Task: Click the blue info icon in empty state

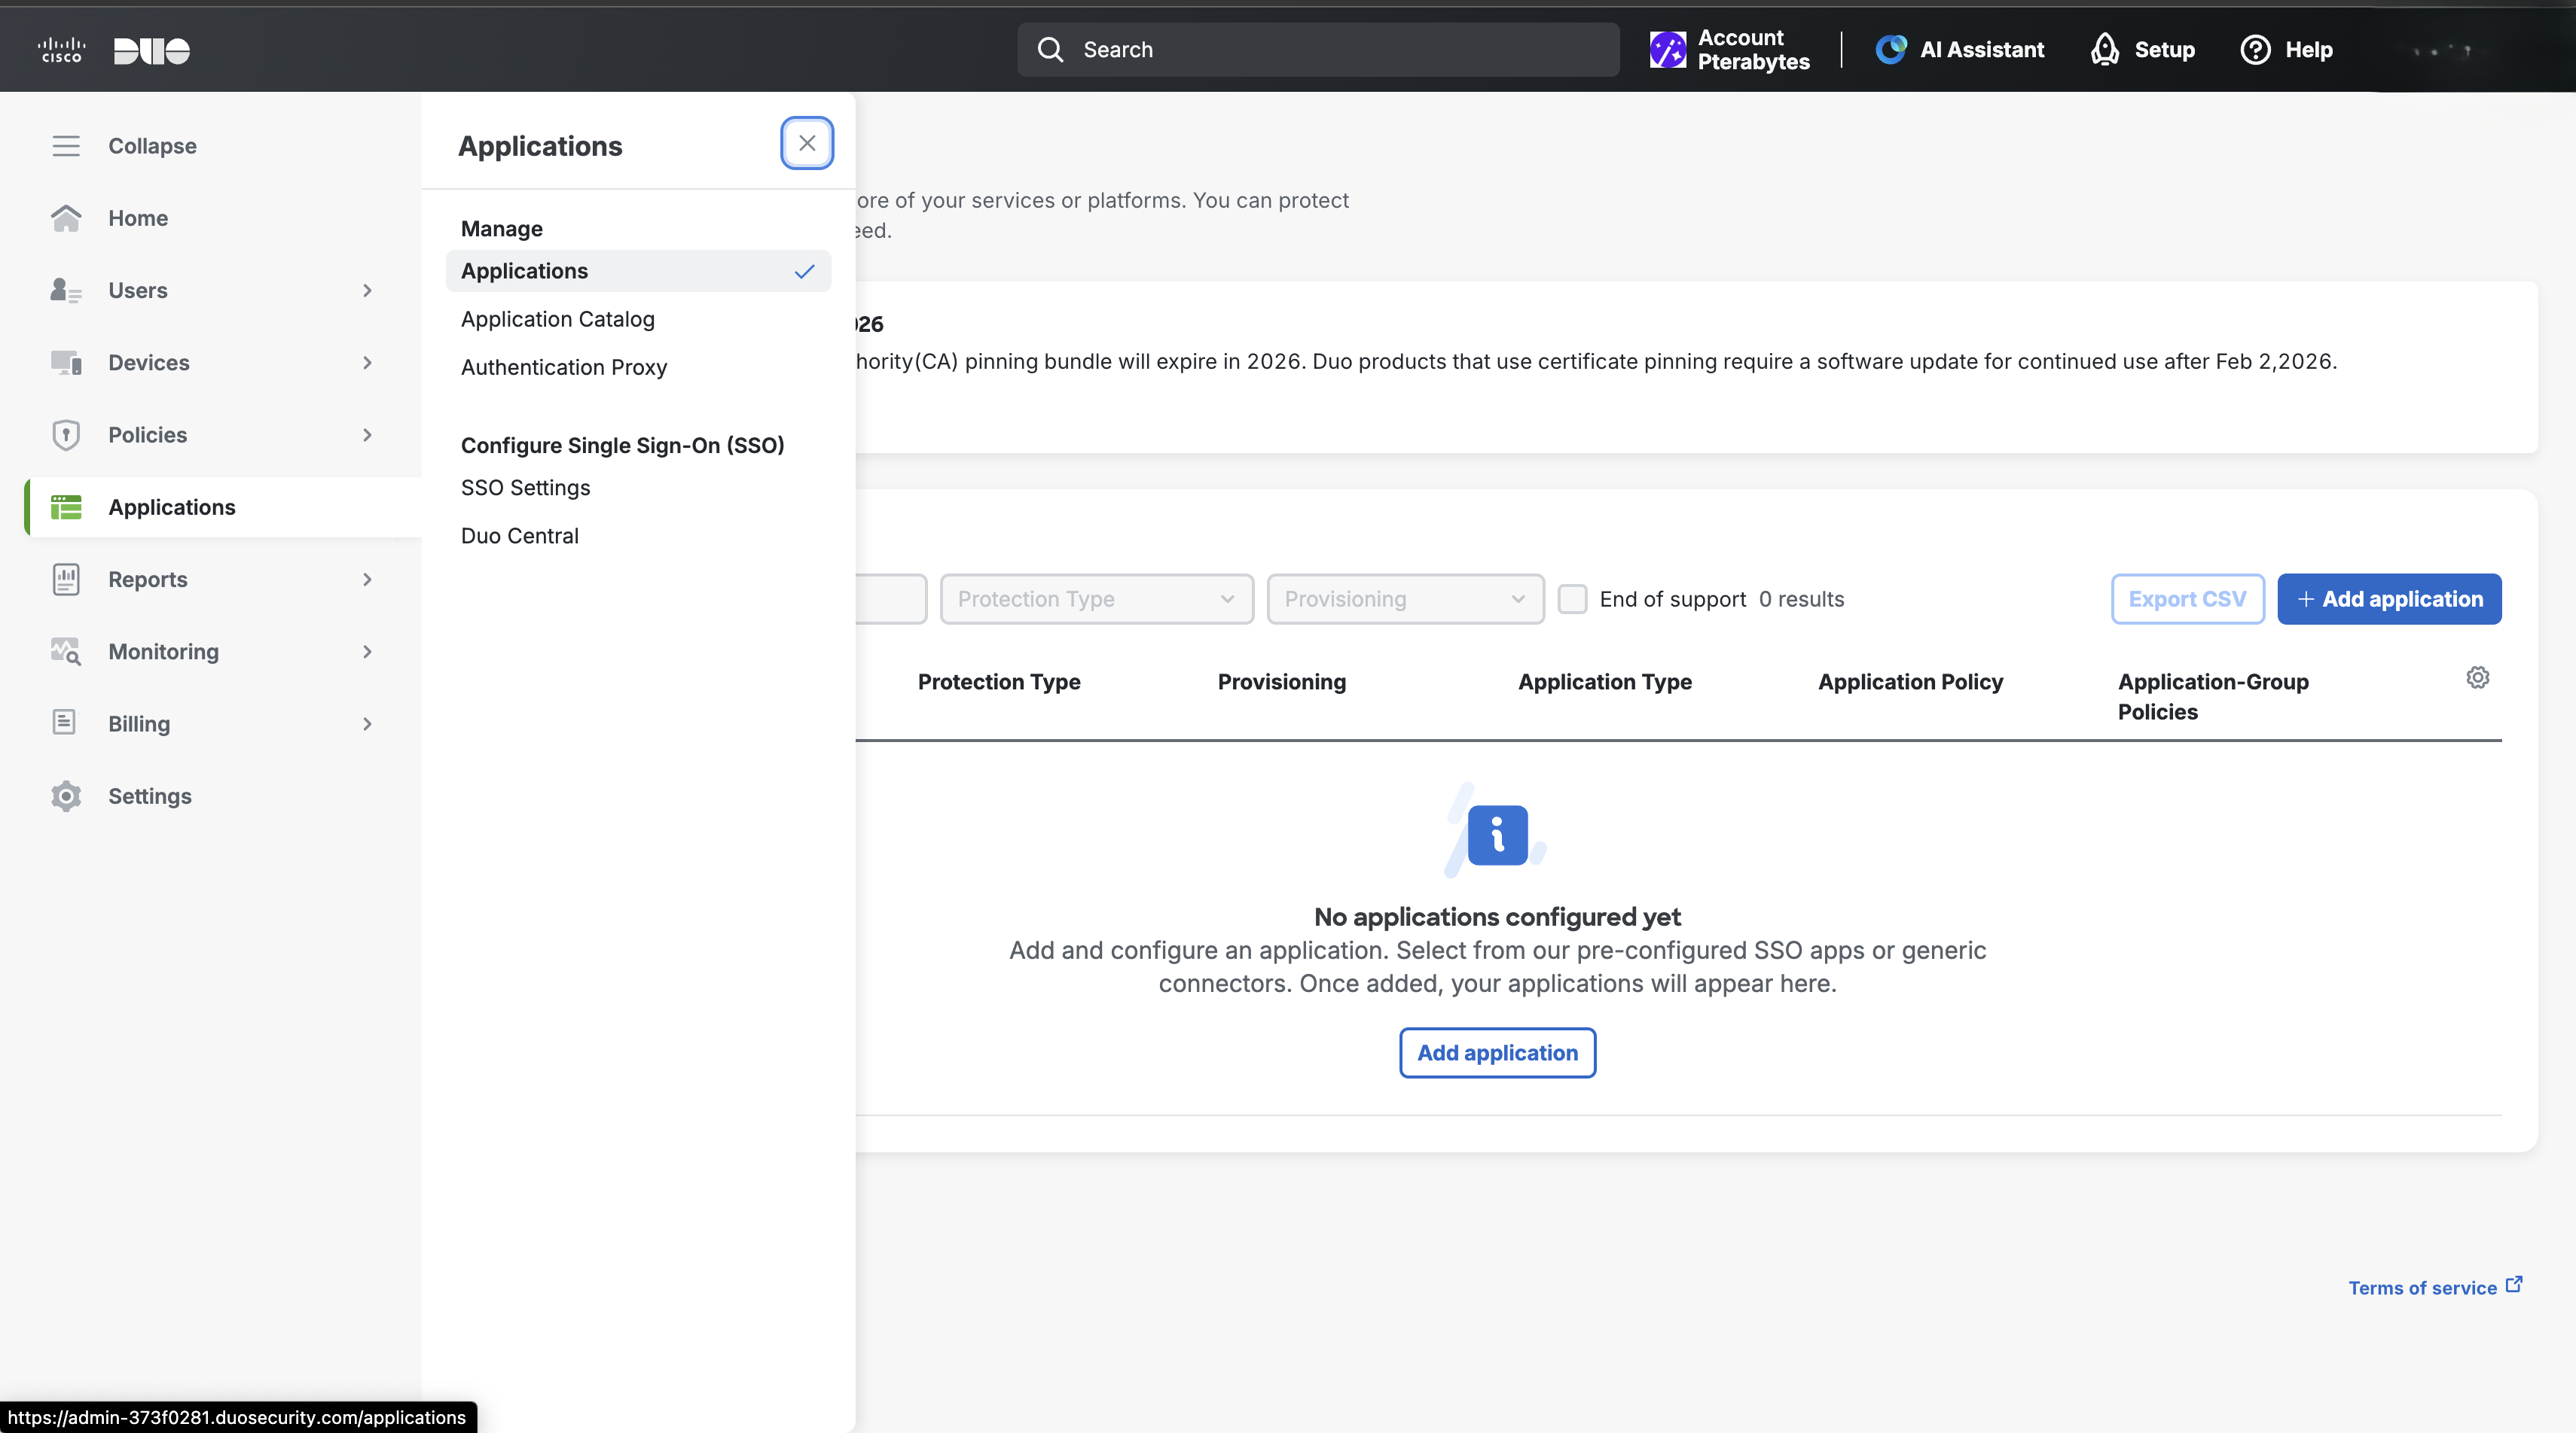Action: [x=1497, y=835]
